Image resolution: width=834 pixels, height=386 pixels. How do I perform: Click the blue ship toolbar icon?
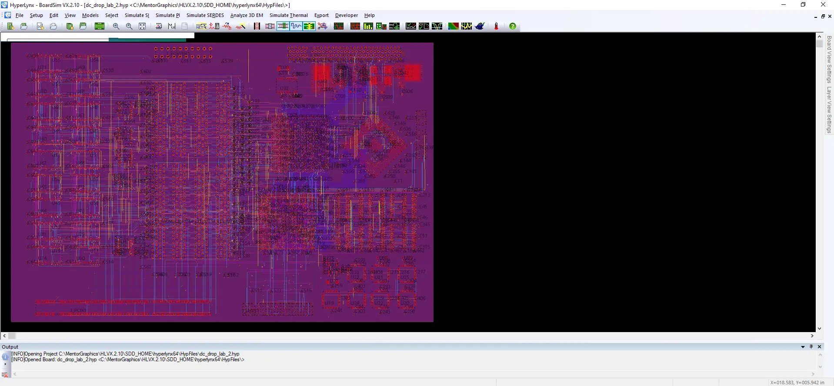pos(480,26)
